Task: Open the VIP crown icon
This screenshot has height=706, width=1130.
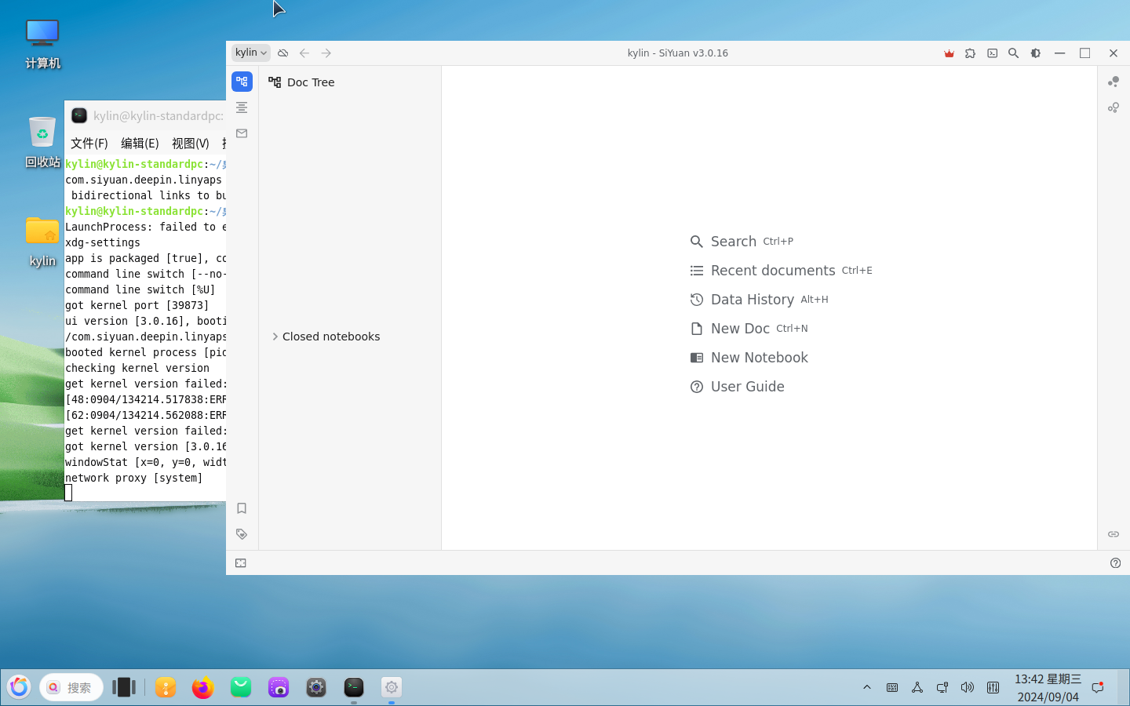Action: (949, 53)
